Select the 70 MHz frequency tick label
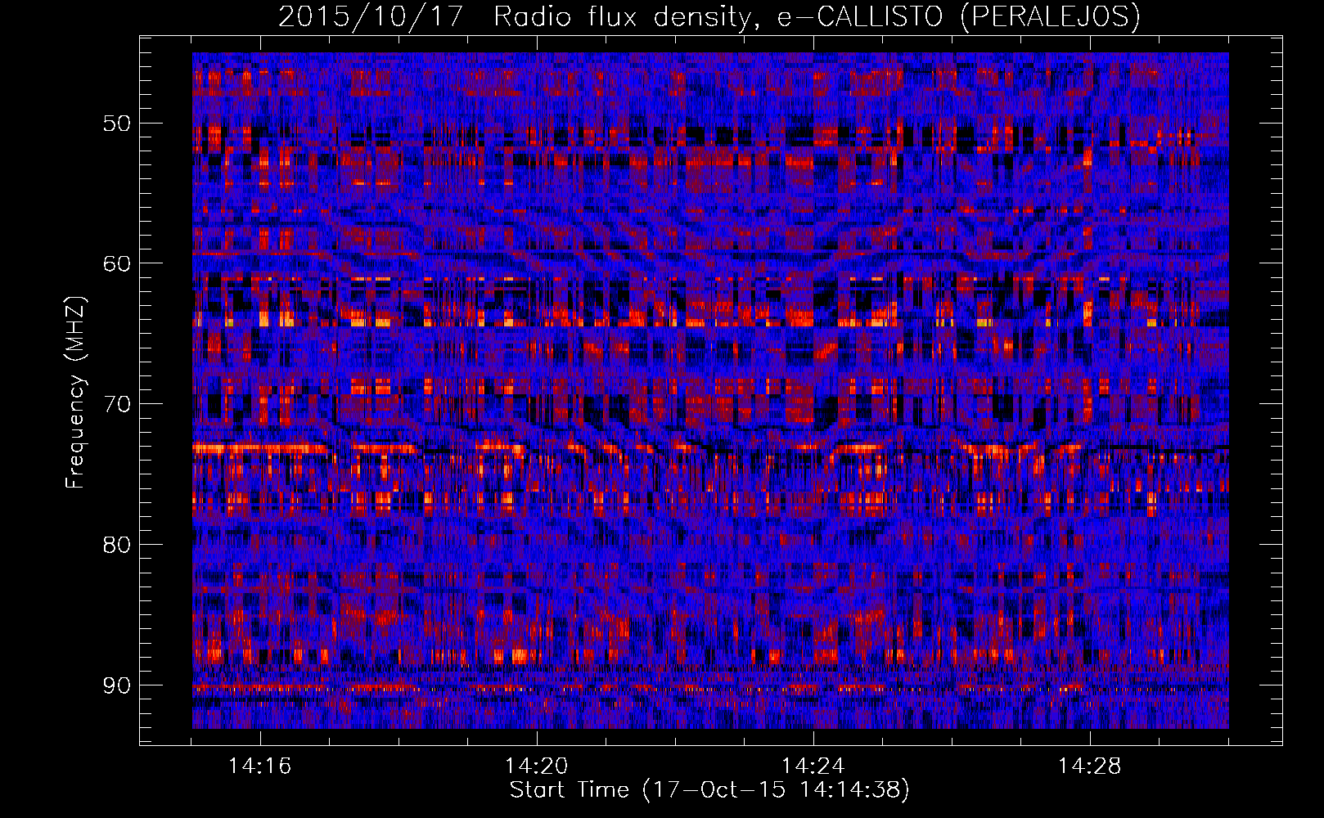This screenshot has height=818, width=1324. coord(117,404)
